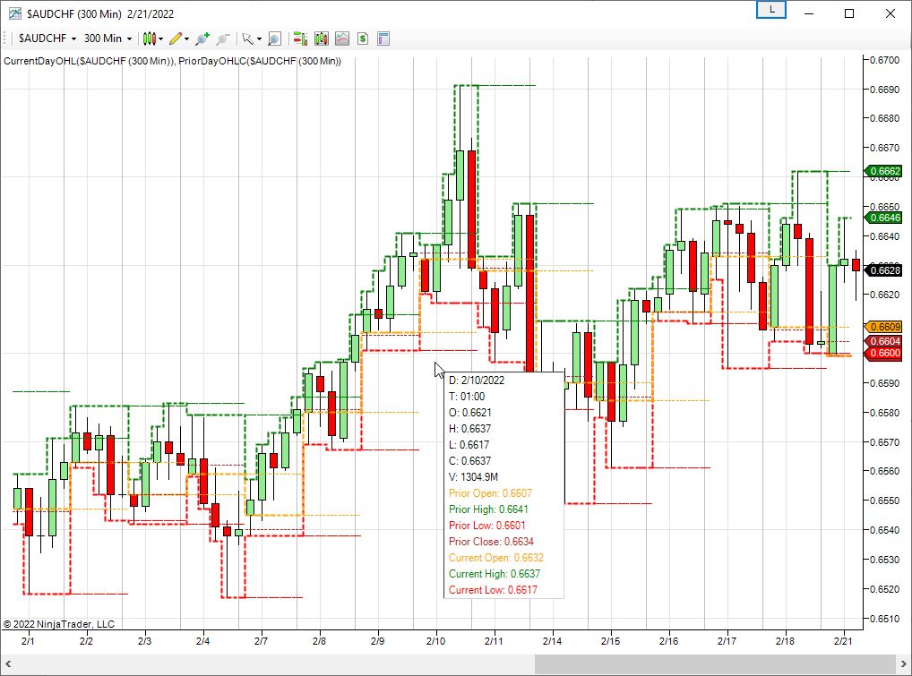The width and height of the screenshot is (912, 676).
Task: Open the Indicators line-chart icon
Action: tap(341, 39)
